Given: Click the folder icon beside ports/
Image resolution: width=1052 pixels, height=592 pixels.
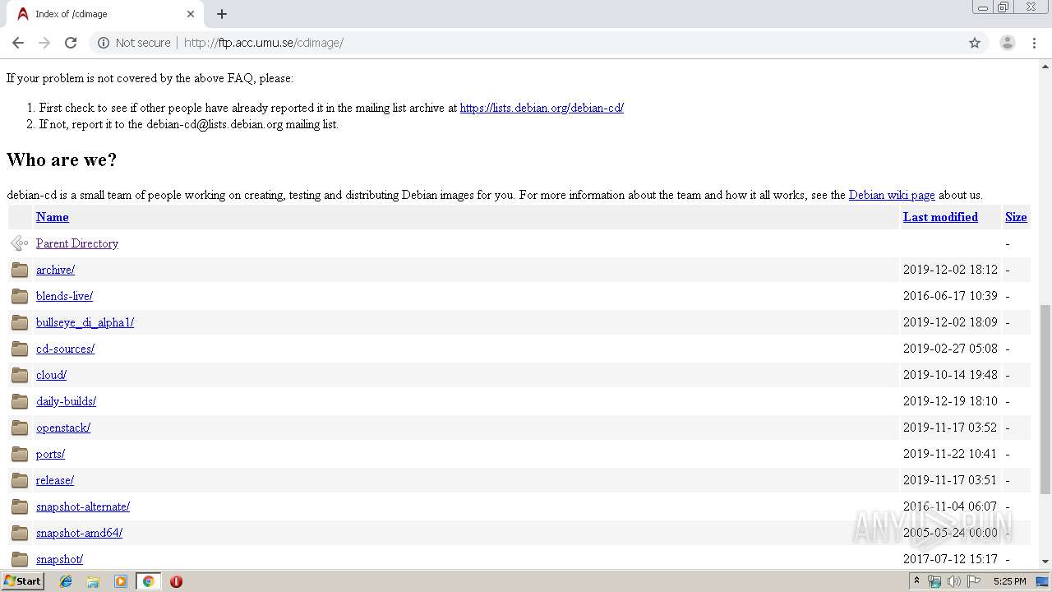Looking at the screenshot, I should coord(20,454).
